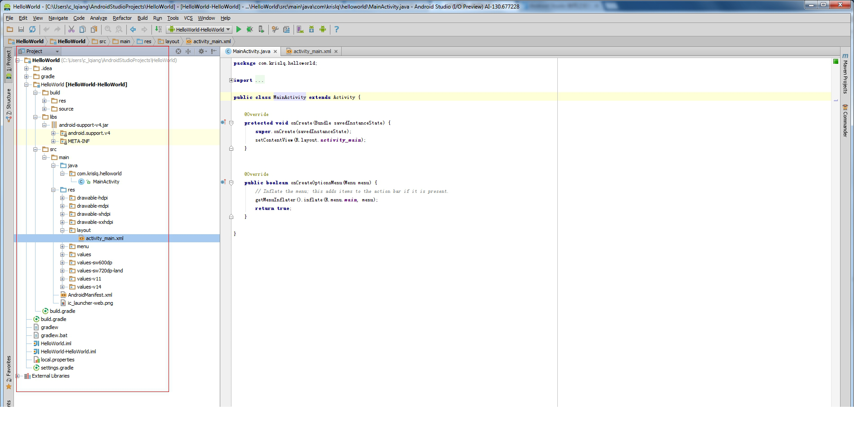Close the MainActivity.java tab
This screenshot has height=423, width=854.
(x=275, y=52)
